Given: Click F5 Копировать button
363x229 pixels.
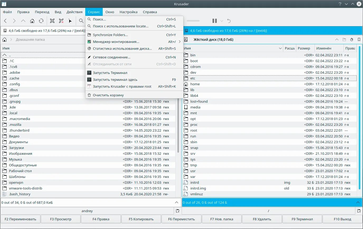Looking at the screenshot, I should click(141, 219).
